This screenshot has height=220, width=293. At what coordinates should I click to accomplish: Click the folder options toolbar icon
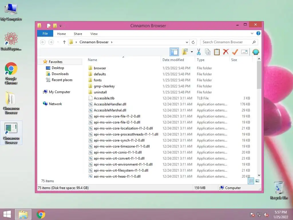point(185,52)
